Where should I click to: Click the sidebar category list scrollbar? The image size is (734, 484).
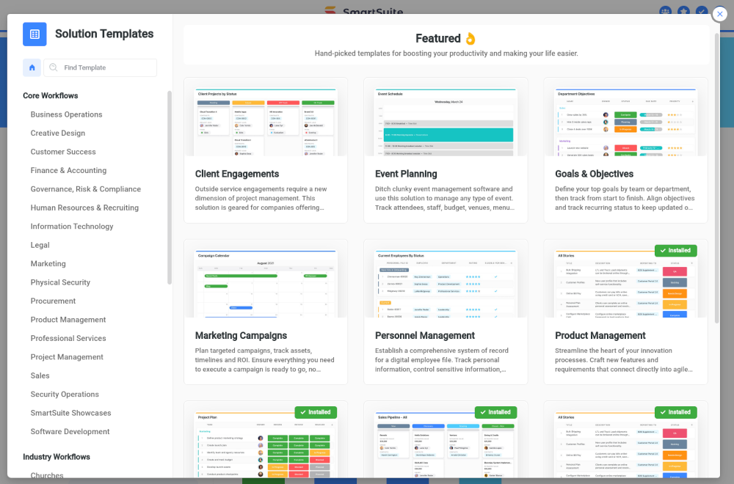tap(170, 188)
